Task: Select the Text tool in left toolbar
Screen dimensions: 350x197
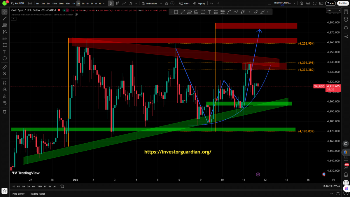Action: pyautogui.click(x=4, y=52)
